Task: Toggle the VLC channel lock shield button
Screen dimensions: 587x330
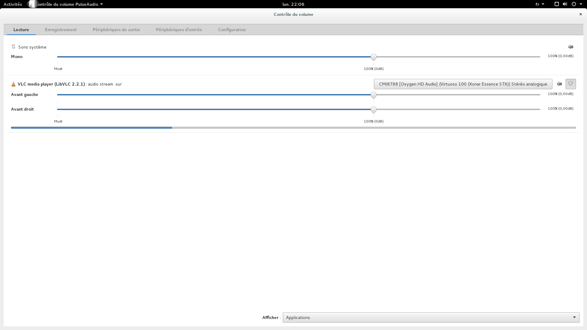Action: pos(570,84)
